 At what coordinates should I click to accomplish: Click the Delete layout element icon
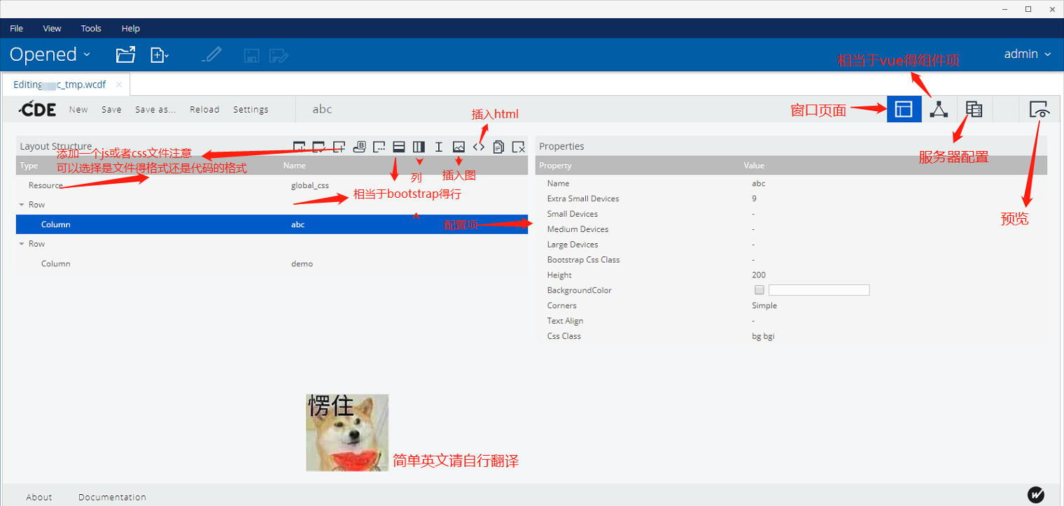[x=519, y=147]
